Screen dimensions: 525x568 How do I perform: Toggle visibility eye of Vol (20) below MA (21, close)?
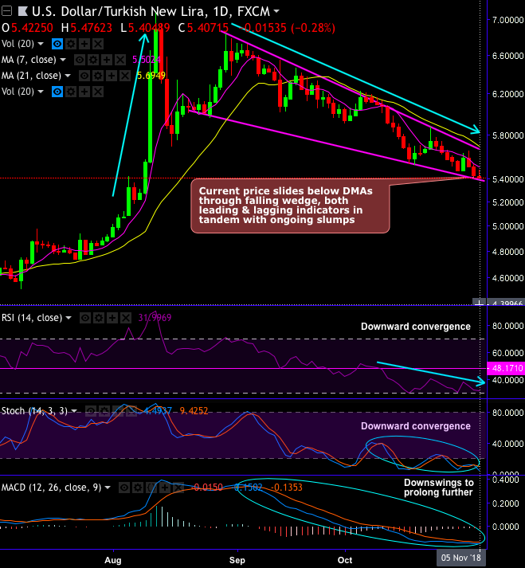(x=57, y=92)
